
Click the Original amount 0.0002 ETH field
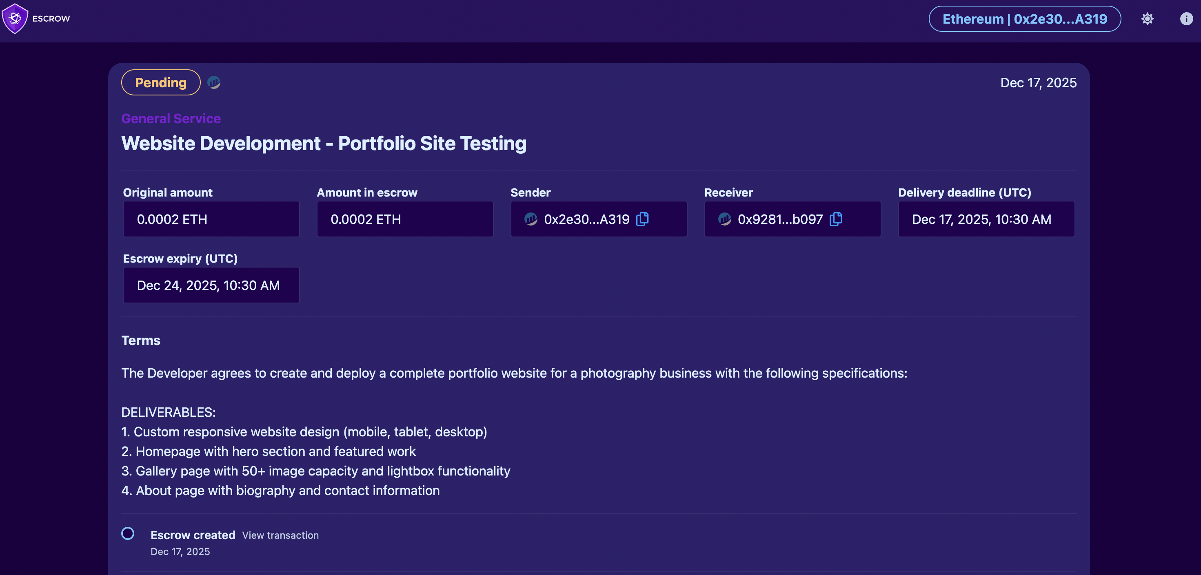pos(211,219)
